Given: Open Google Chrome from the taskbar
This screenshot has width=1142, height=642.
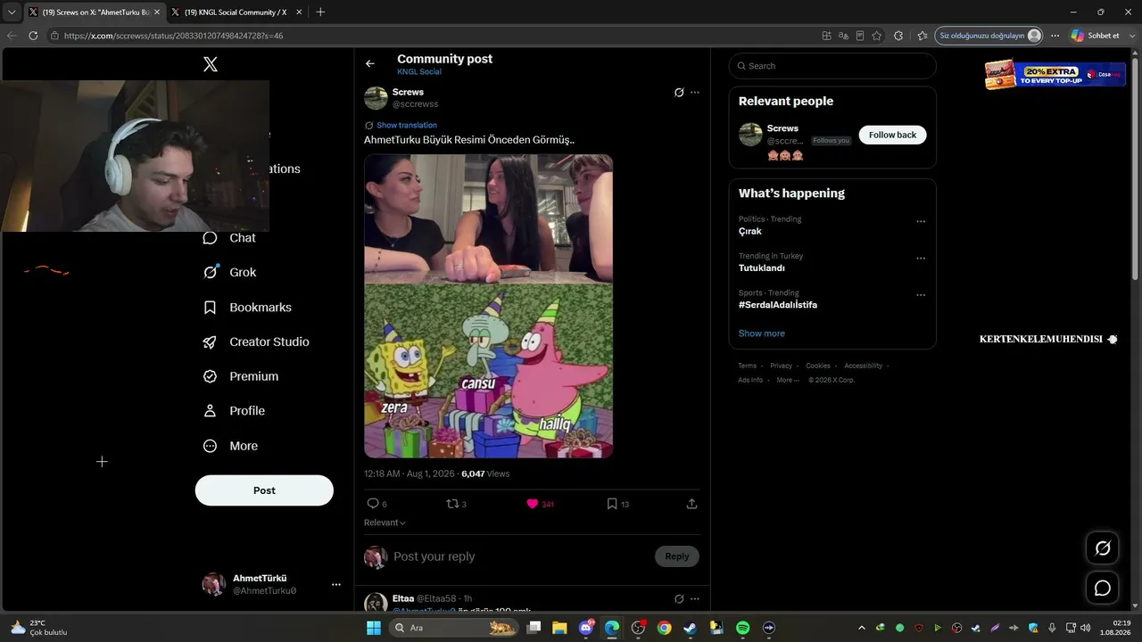Looking at the screenshot, I should click(x=664, y=628).
